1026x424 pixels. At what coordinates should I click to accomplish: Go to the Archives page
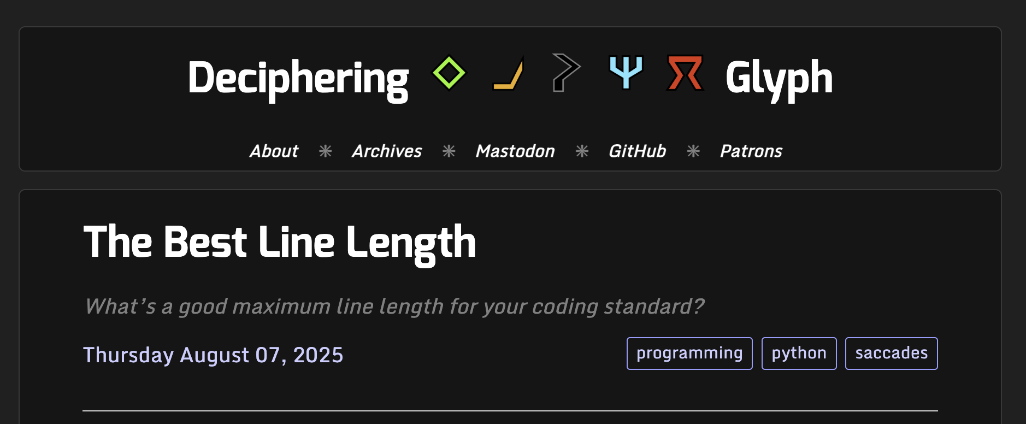[x=387, y=151]
